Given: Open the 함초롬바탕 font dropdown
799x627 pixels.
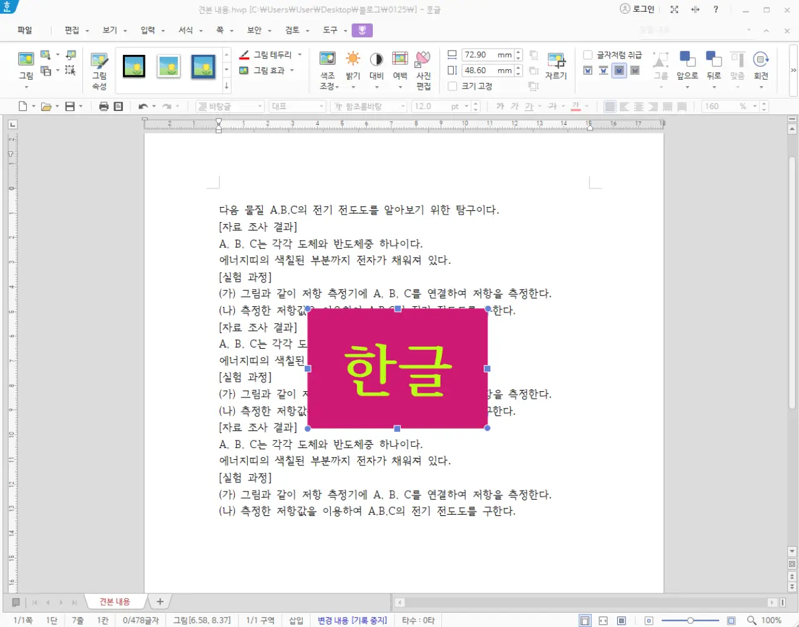Looking at the screenshot, I should click(x=368, y=106).
